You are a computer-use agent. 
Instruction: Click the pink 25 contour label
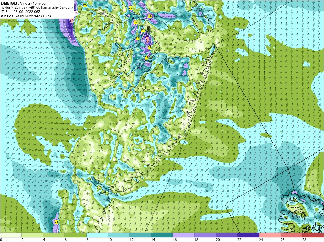point(76,13)
